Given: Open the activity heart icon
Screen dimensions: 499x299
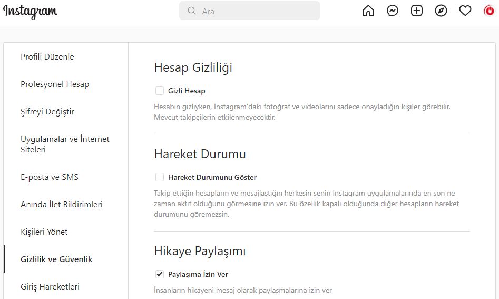Looking at the screenshot, I should [x=465, y=11].
